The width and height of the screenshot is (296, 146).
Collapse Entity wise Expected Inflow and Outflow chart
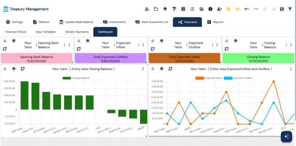[152, 69]
